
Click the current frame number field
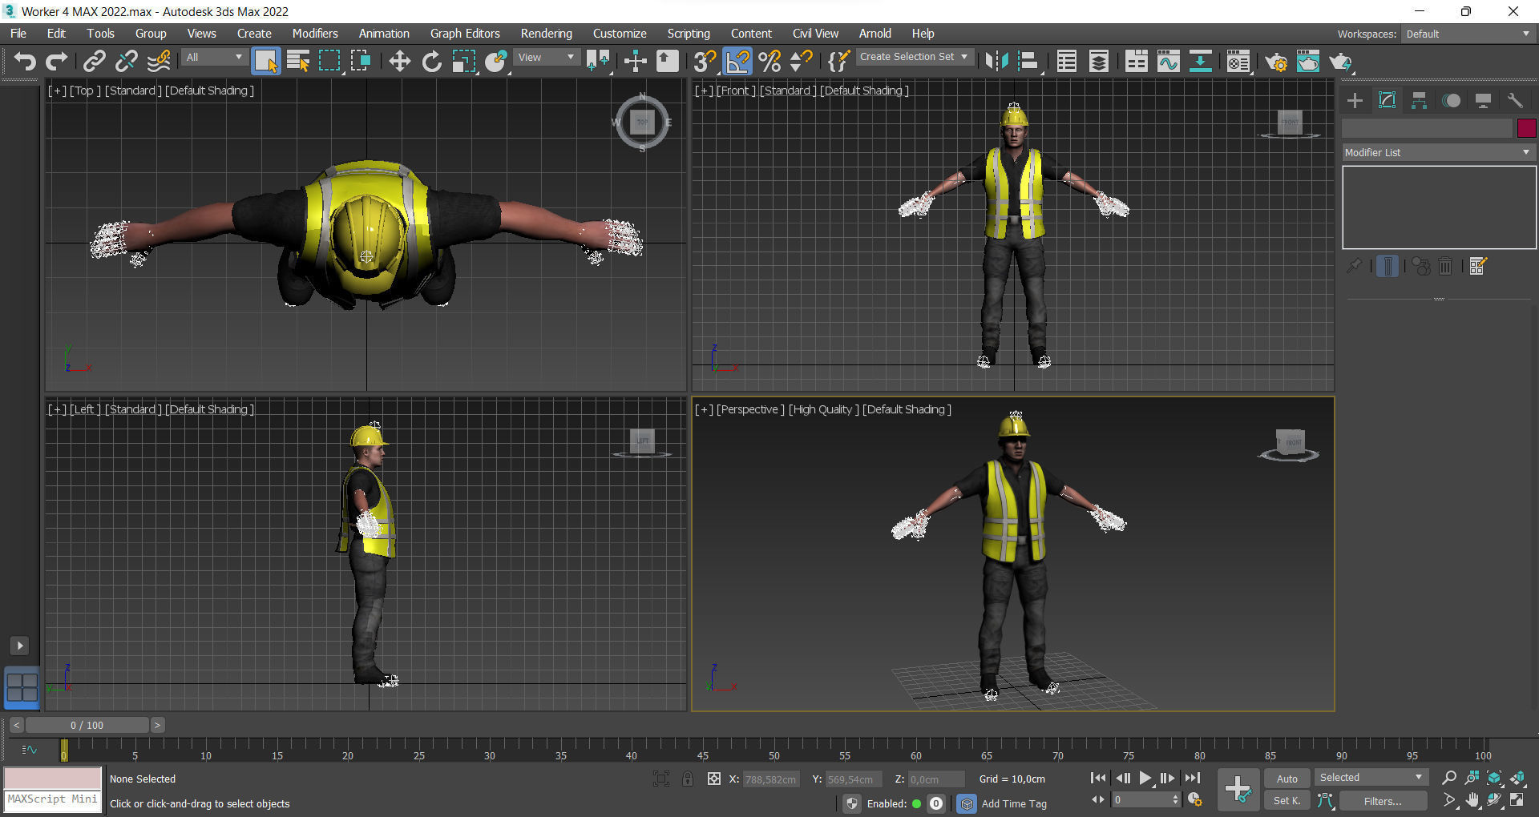pos(1142,800)
